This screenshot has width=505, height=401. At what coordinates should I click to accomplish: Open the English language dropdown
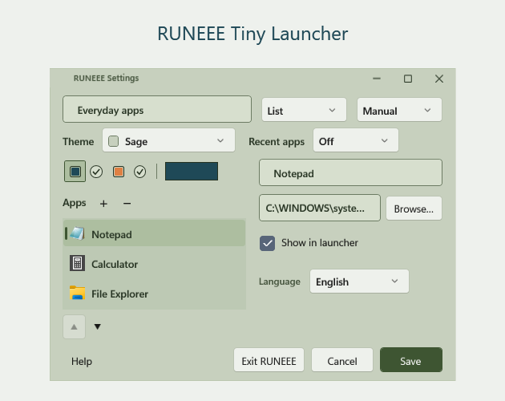359,282
